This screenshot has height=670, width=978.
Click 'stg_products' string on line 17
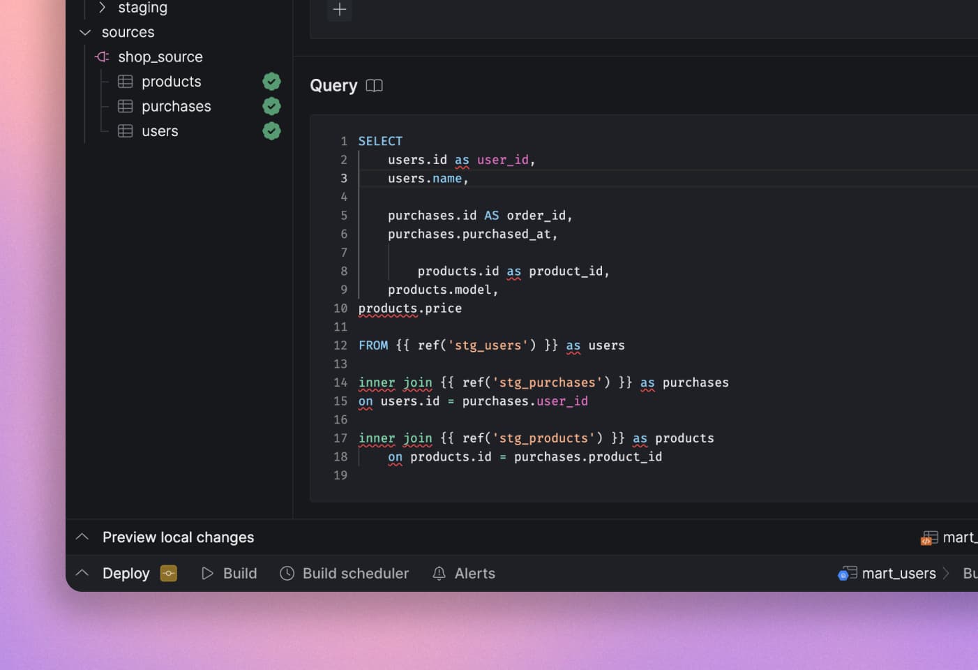pos(543,438)
